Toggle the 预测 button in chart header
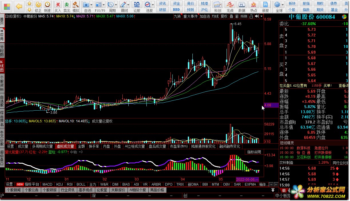 pyautogui.click(x=244, y=16)
